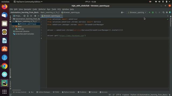Click the LF line separator widget
Viewport: 172px width, 96px height.
click(x=113, y=95)
